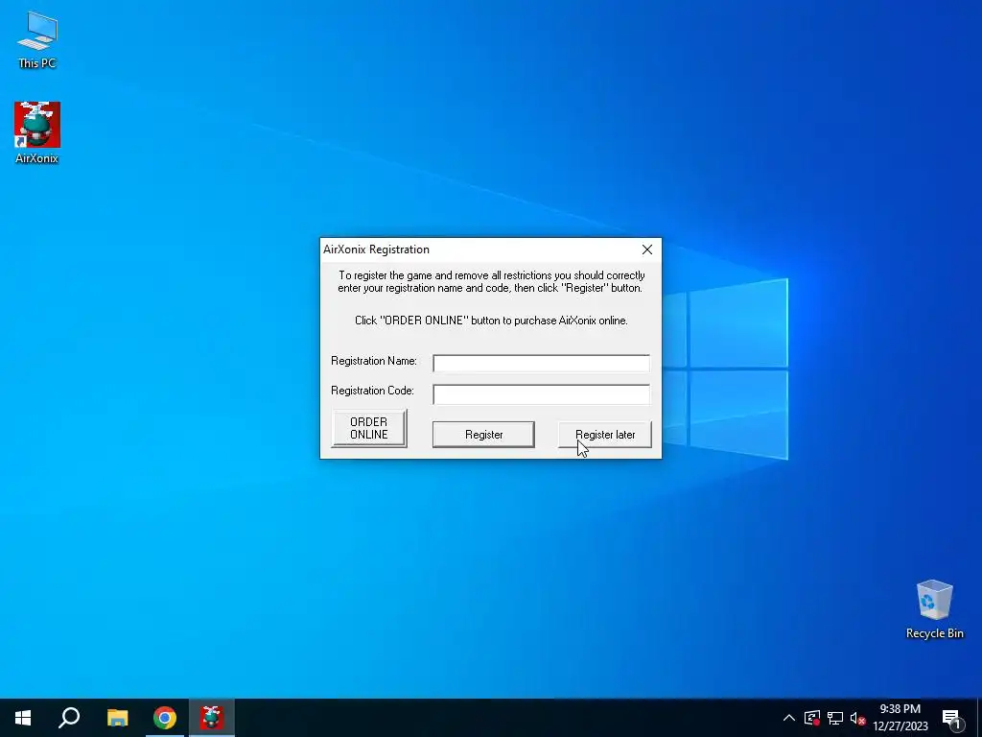Open the network status tray icon
Screen dimensions: 982x737
pos(835,718)
